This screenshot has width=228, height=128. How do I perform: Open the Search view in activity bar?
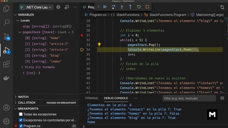[x=6, y=22]
